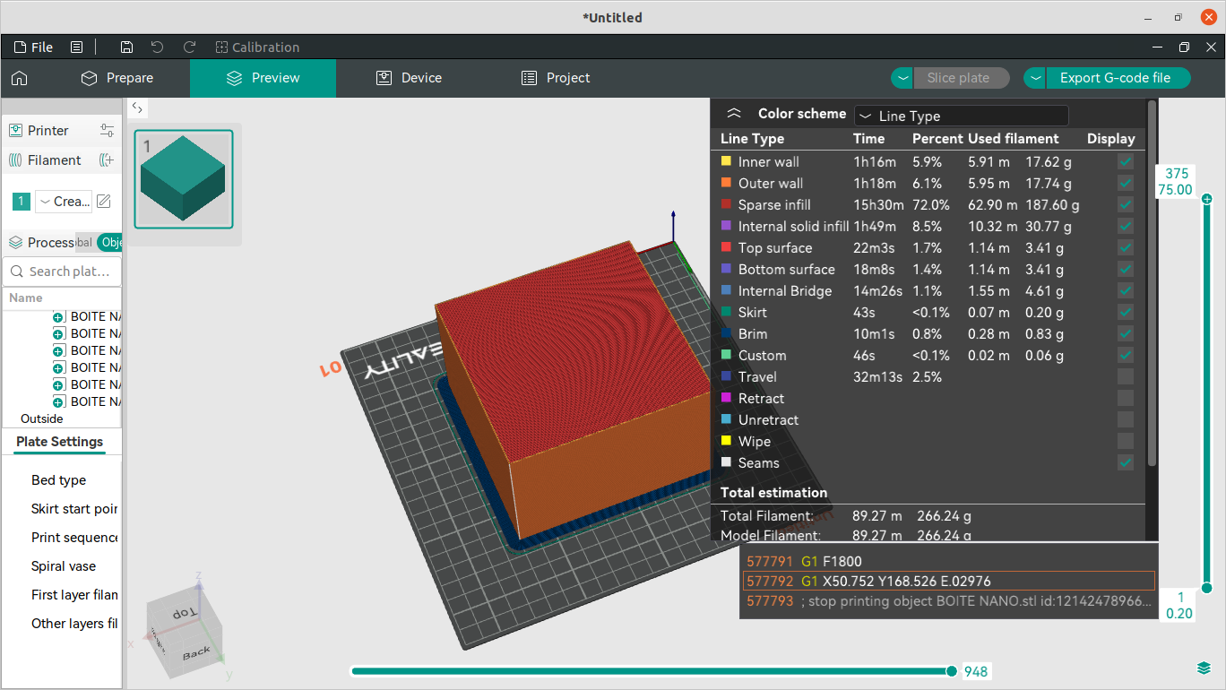Edit the filament preset pencil icon

click(x=104, y=202)
